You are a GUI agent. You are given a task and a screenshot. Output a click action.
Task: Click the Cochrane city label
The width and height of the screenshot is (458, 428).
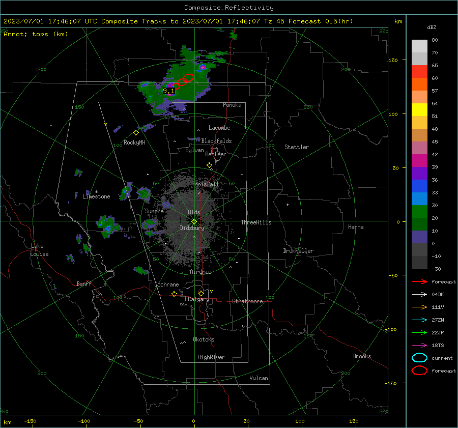pos(166,284)
